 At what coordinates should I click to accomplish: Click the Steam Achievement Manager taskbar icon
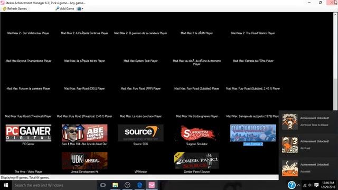(x=152, y=185)
